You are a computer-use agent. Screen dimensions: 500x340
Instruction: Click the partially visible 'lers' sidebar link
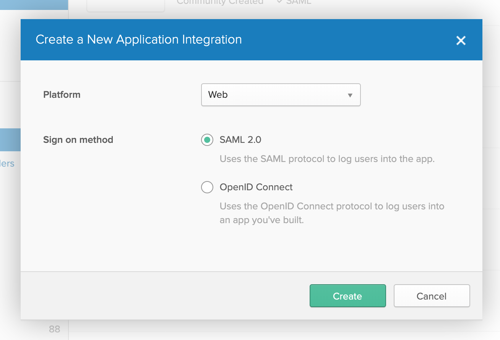(x=7, y=164)
